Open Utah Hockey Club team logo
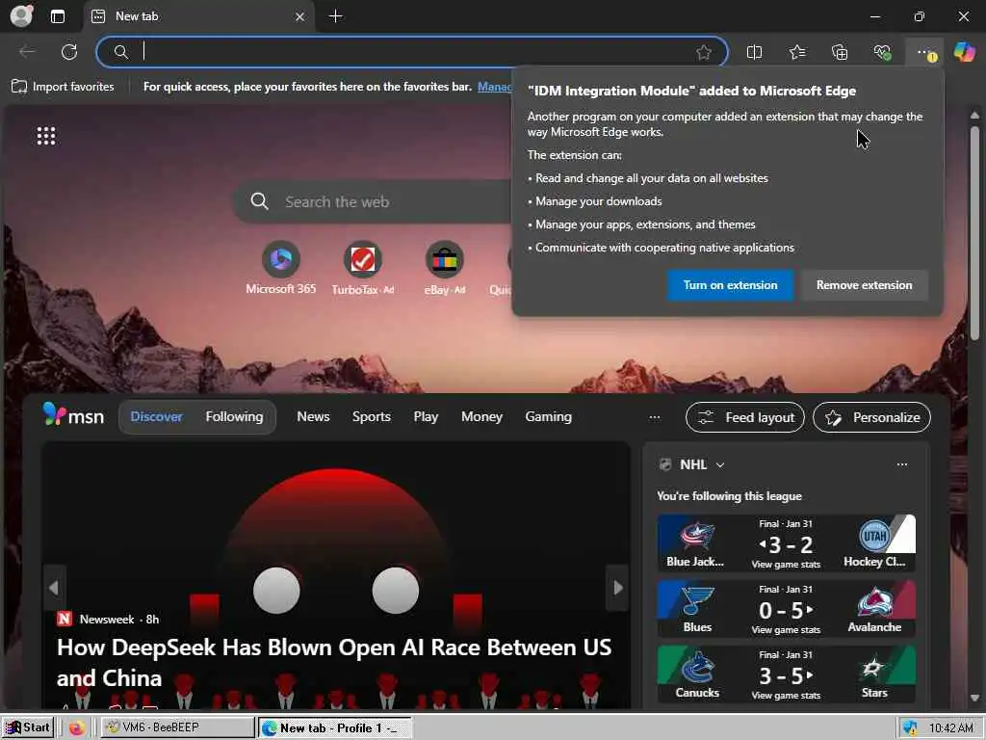This screenshot has height=740, width=986. pyautogui.click(x=874, y=536)
